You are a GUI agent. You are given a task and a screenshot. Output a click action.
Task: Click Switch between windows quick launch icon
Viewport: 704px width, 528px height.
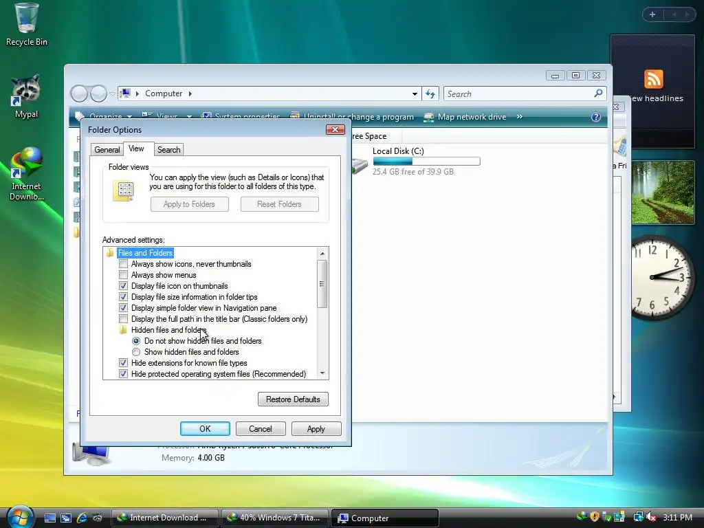[x=65, y=518]
